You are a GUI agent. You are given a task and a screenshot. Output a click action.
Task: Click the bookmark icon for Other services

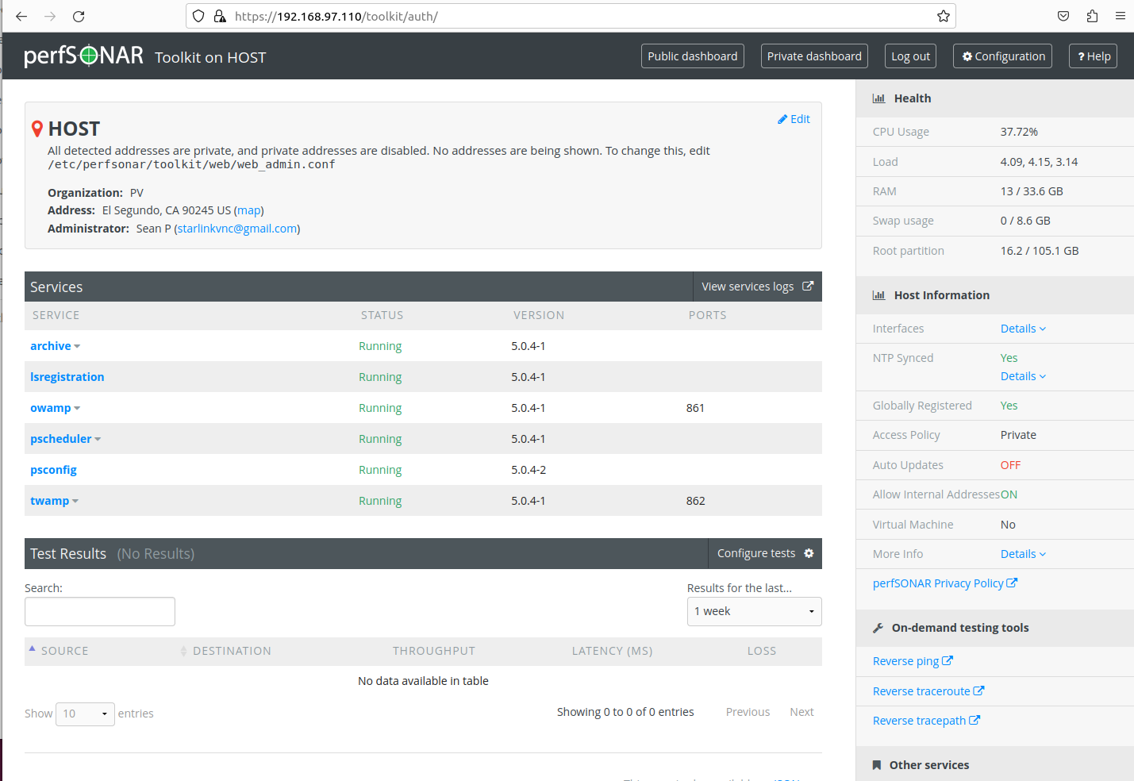pyautogui.click(x=877, y=765)
